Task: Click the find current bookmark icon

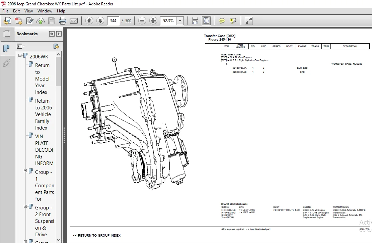Action: pos(56,46)
